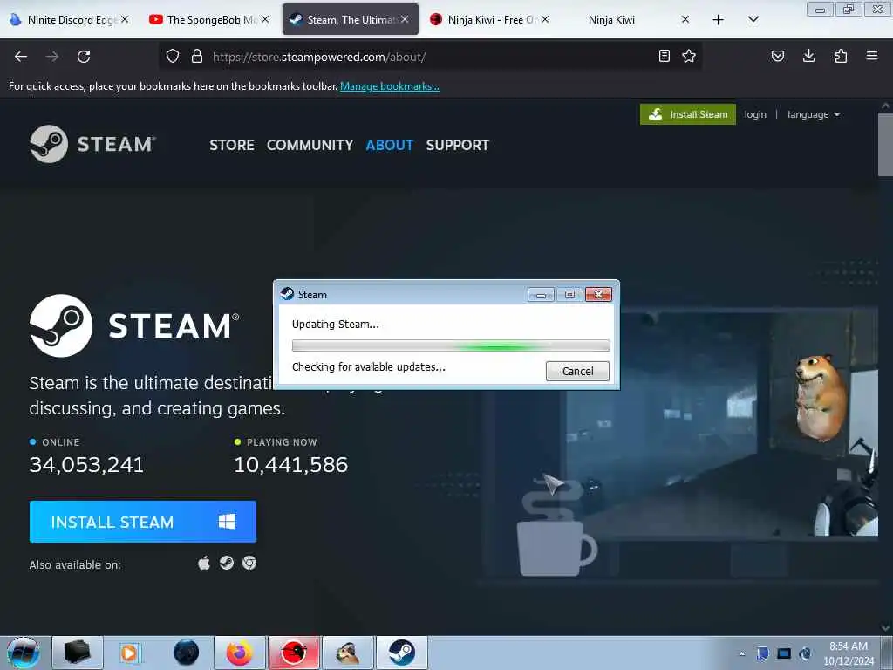Open the media player taskbar icon
Viewport: 893px width, 670px height.
pyautogui.click(x=129, y=653)
